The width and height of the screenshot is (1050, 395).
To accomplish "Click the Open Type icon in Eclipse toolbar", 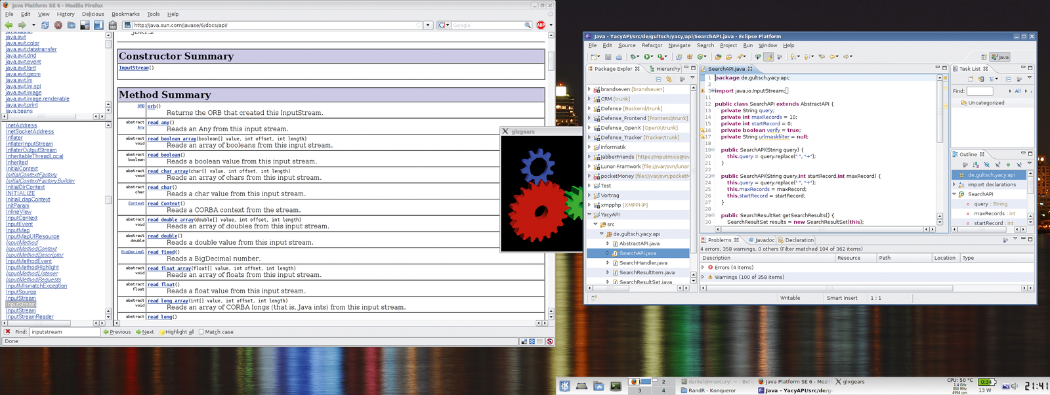I will 718,57.
